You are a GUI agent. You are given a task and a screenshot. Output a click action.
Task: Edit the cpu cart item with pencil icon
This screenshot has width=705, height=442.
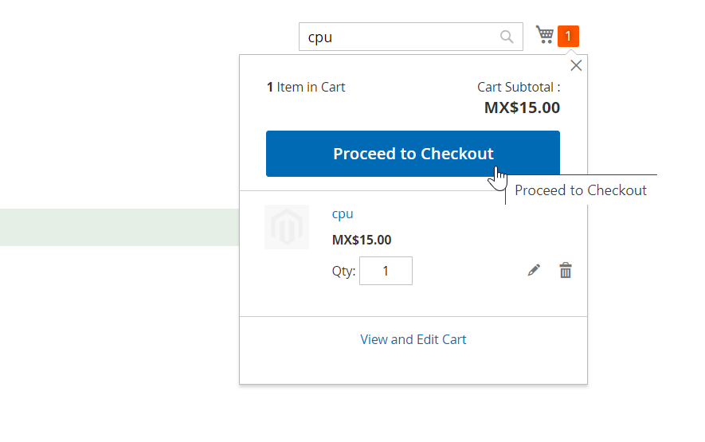pyautogui.click(x=534, y=271)
